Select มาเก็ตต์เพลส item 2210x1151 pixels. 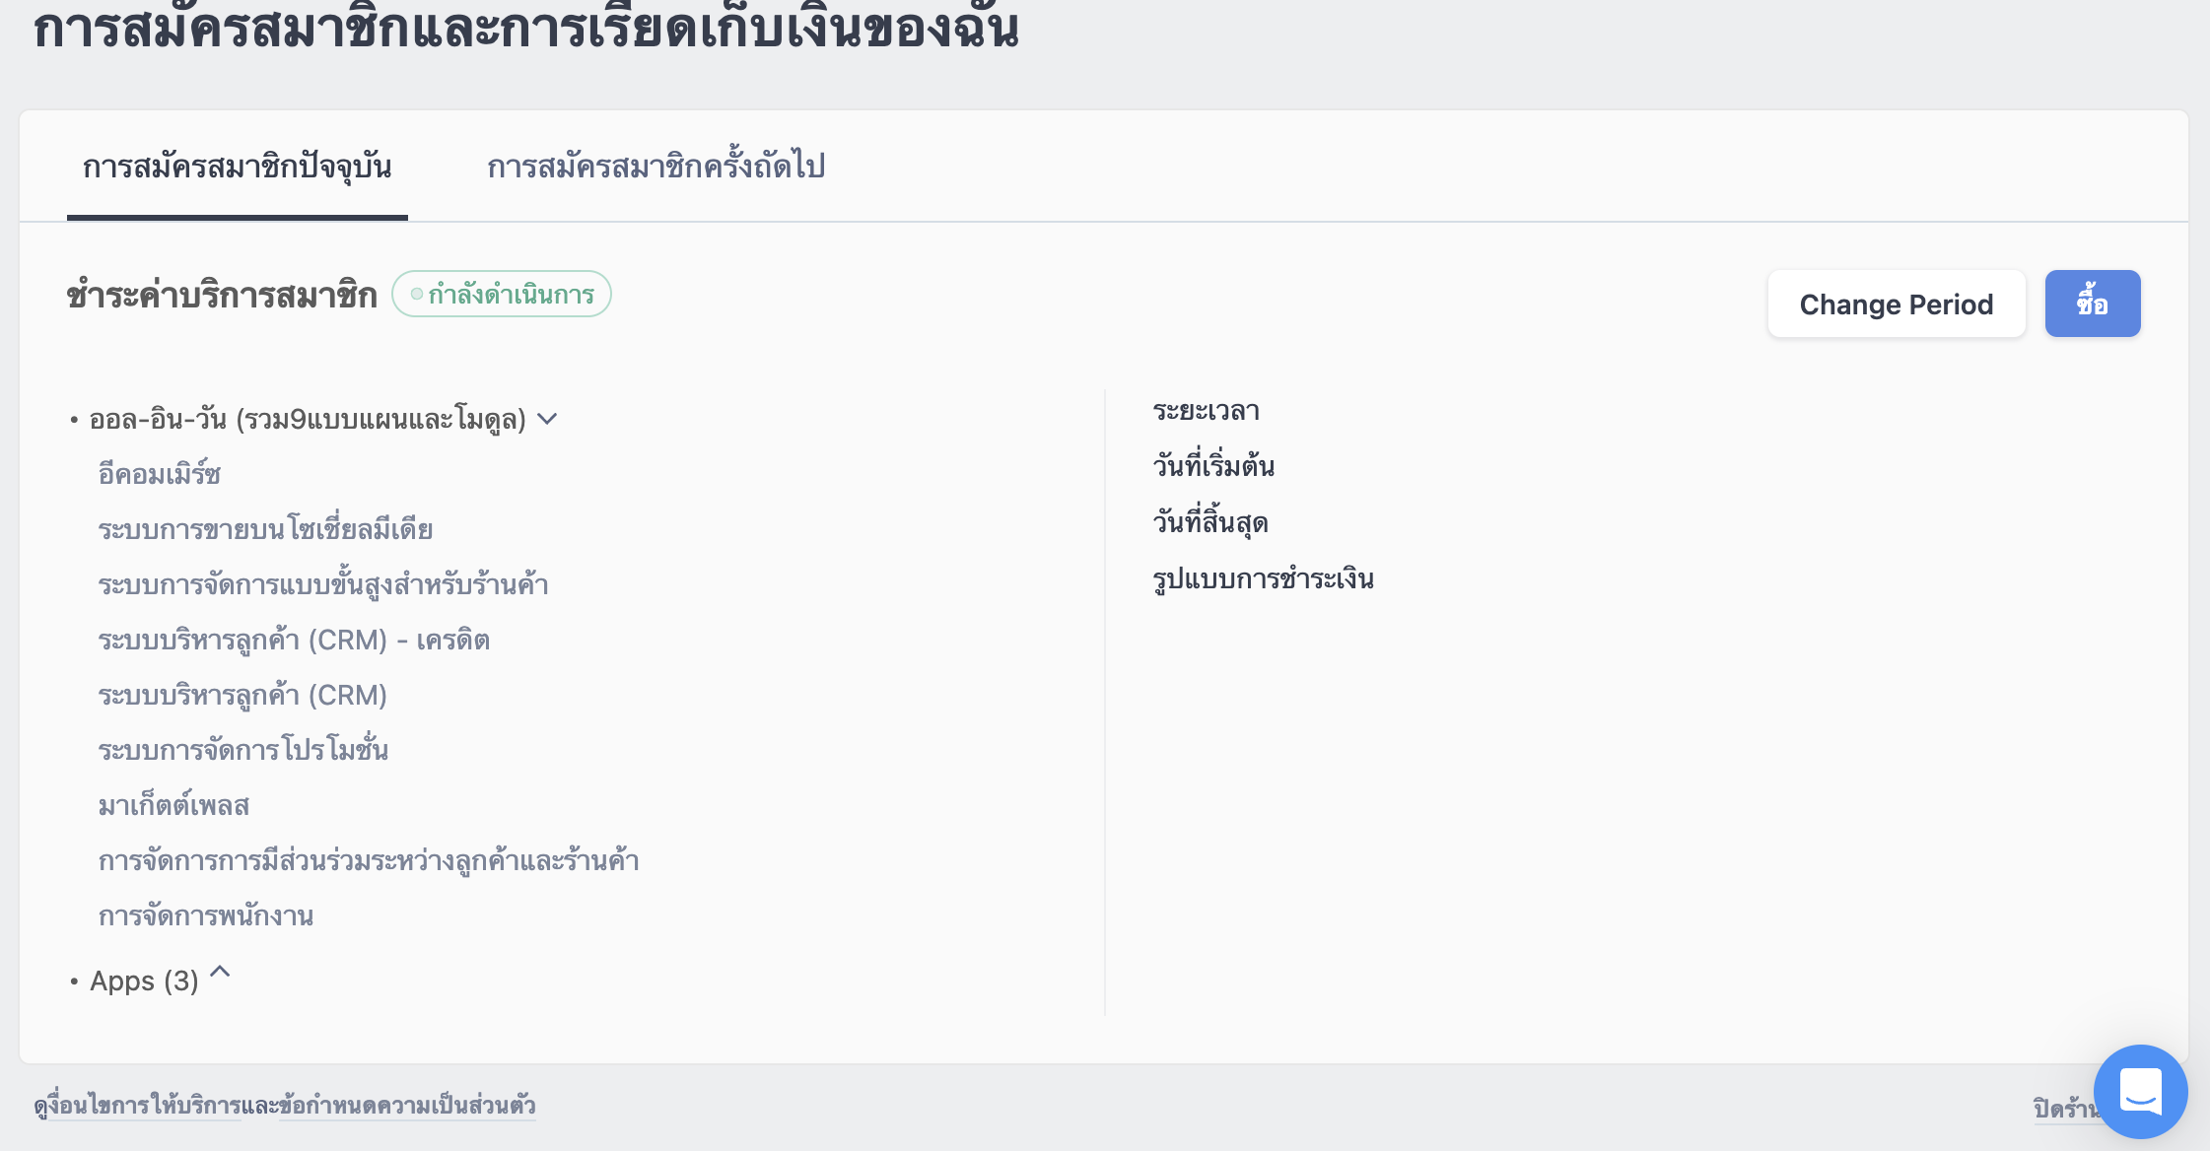pyautogui.click(x=173, y=805)
